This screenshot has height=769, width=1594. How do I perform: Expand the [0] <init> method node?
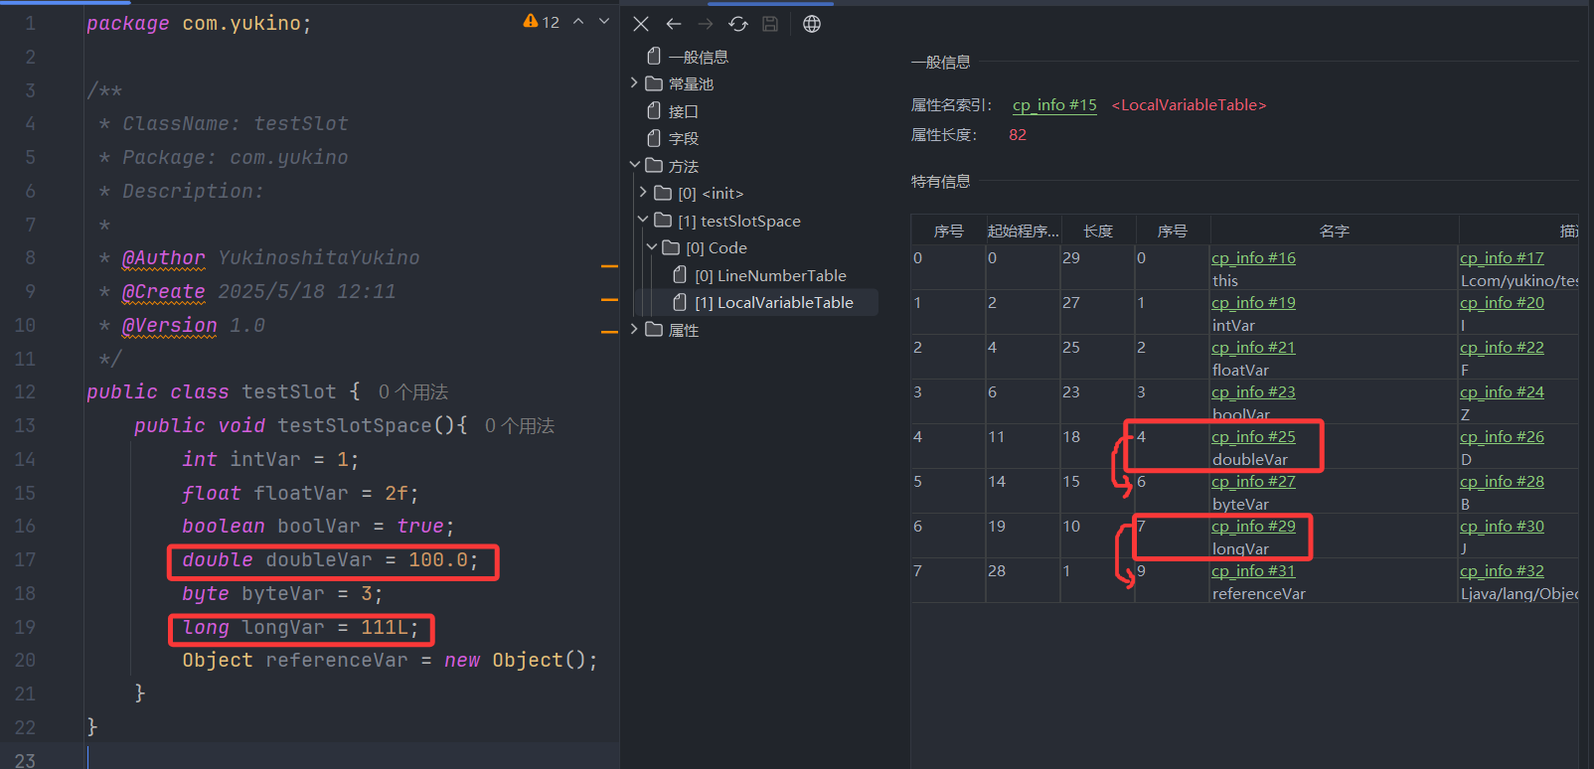click(x=643, y=193)
